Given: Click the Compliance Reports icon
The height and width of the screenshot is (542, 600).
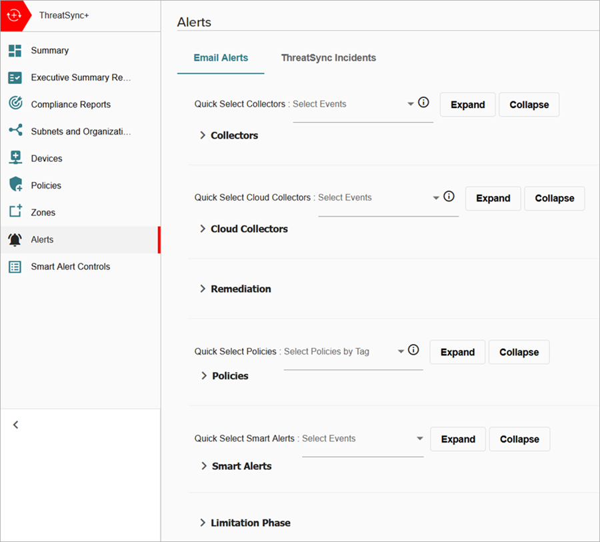Looking at the screenshot, I should (17, 104).
